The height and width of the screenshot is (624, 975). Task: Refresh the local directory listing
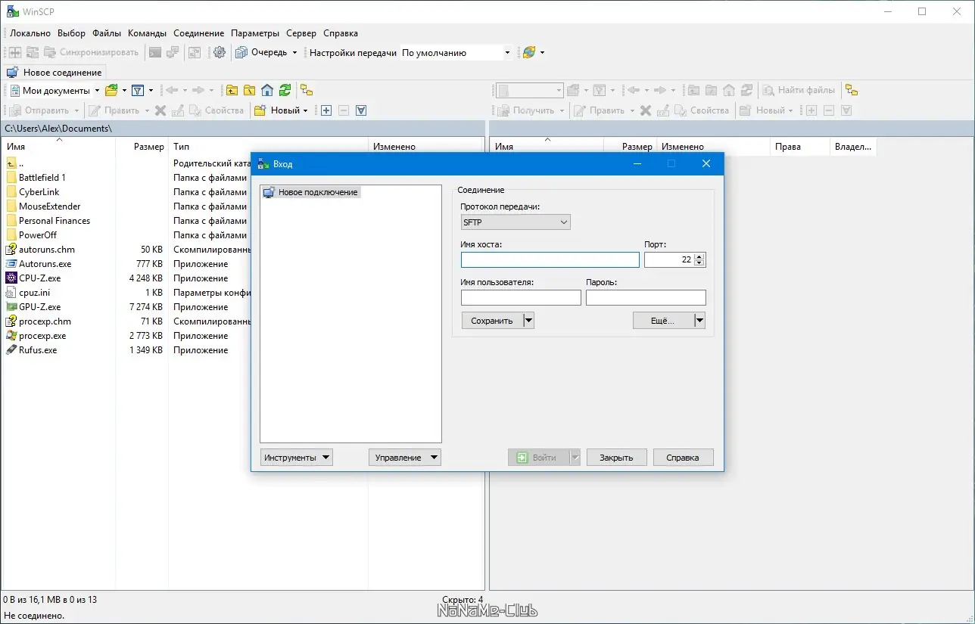pyautogui.click(x=285, y=90)
